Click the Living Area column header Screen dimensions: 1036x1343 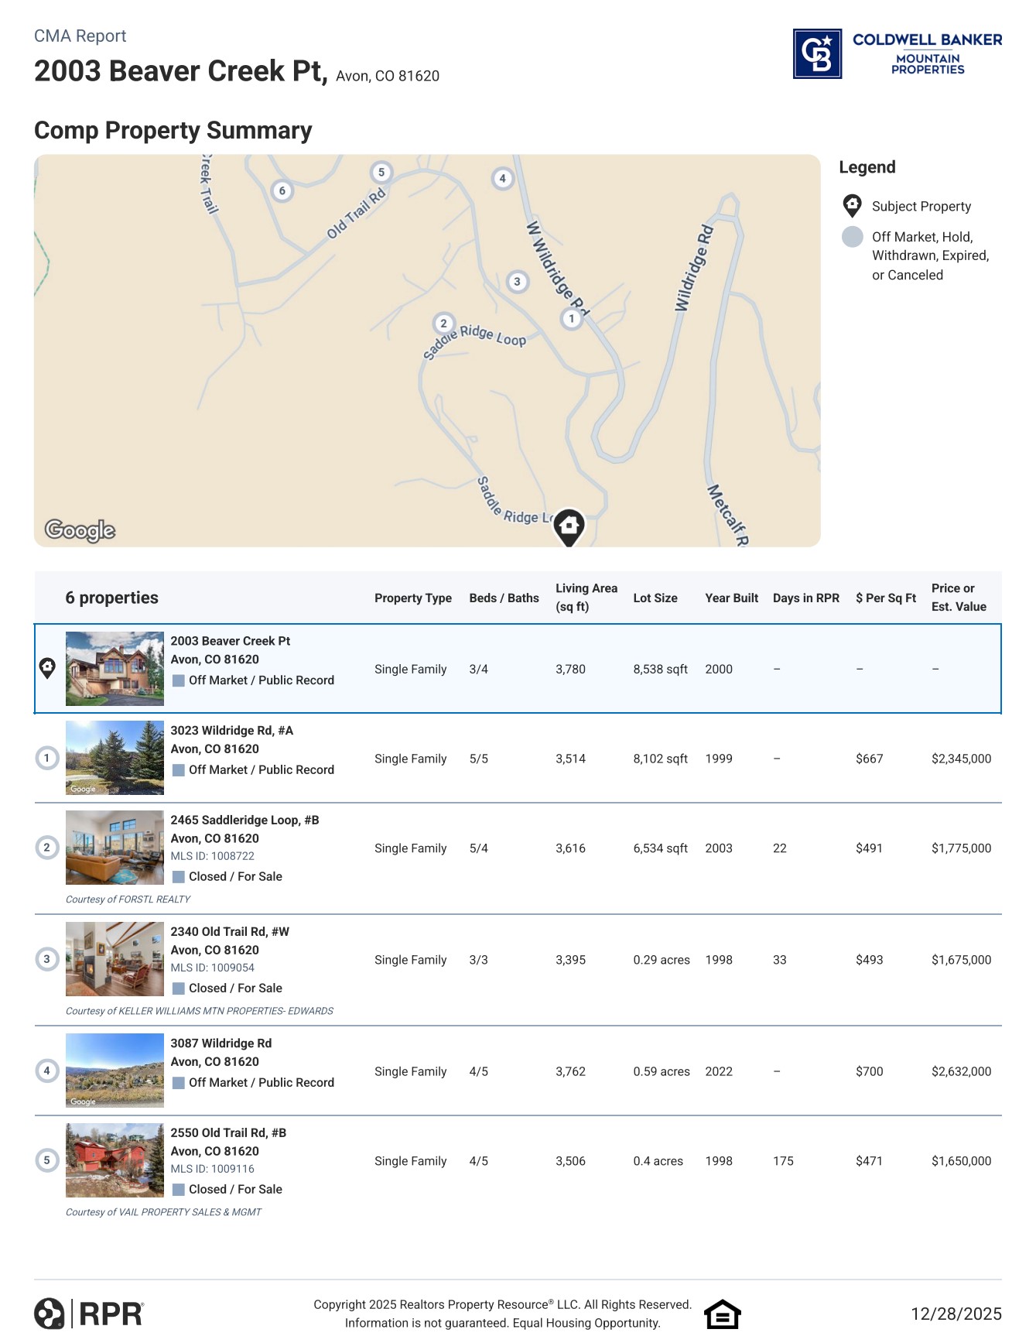pyautogui.click(x=586, y=598)
